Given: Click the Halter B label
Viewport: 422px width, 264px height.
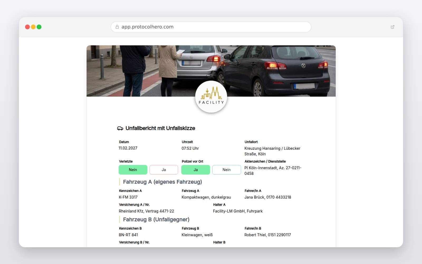Looking at the screenshot, I should 219,242.
